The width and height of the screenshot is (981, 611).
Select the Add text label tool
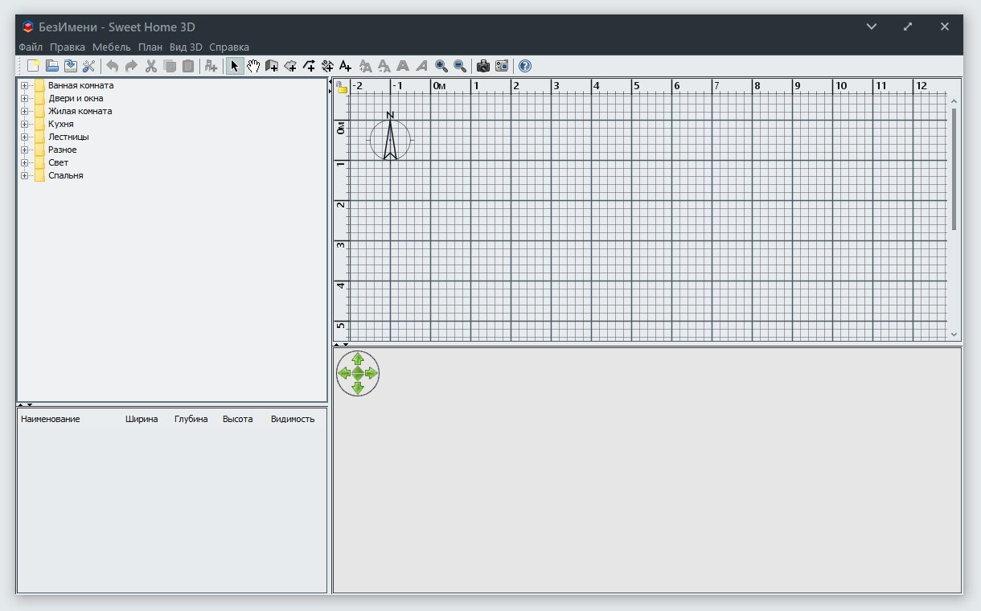pos(345,67)
